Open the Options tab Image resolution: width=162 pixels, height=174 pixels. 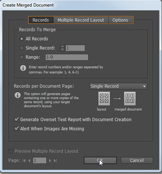120,20
